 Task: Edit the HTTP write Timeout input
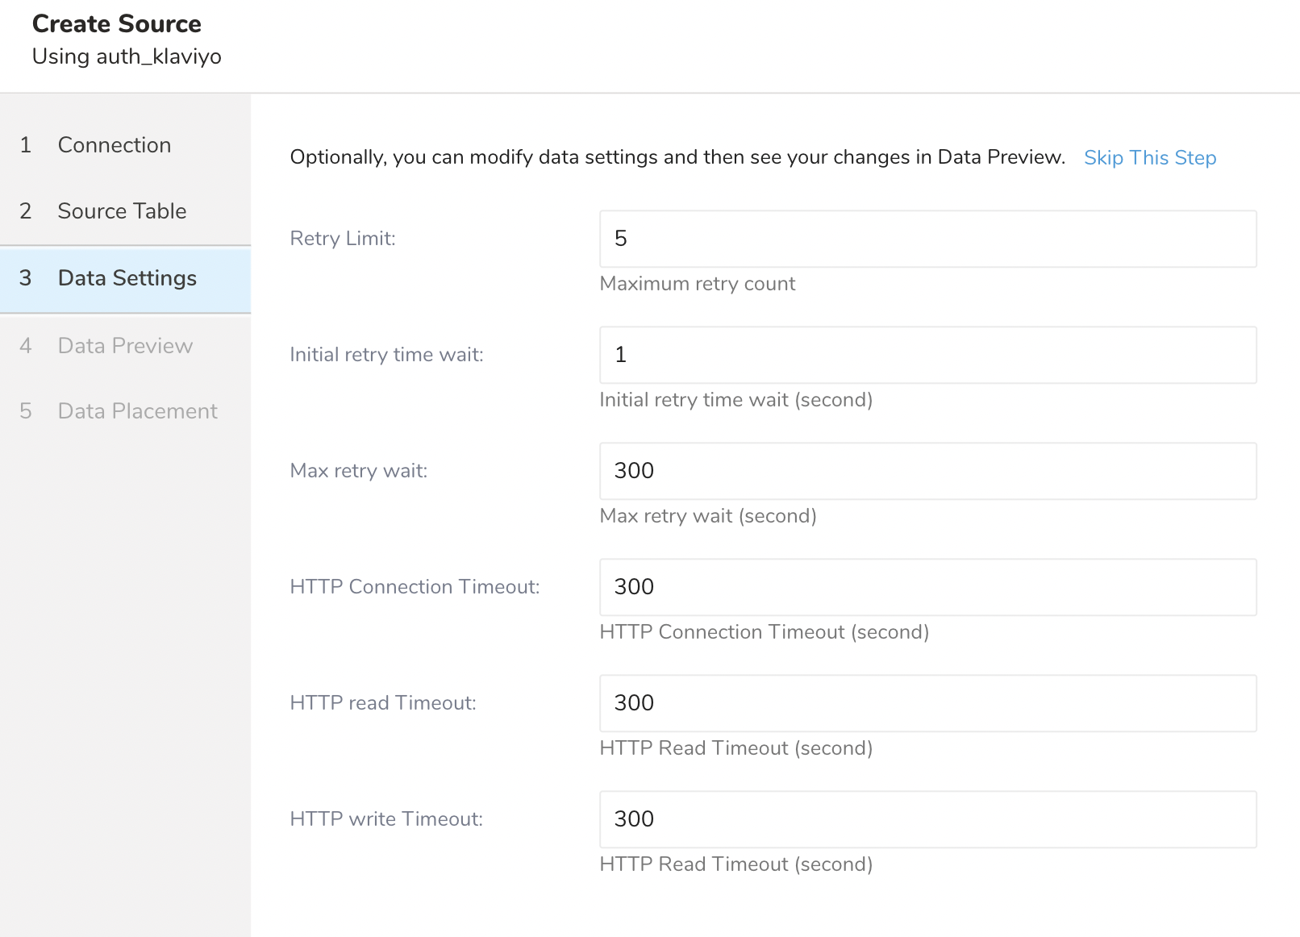click(x=927, y=819)
